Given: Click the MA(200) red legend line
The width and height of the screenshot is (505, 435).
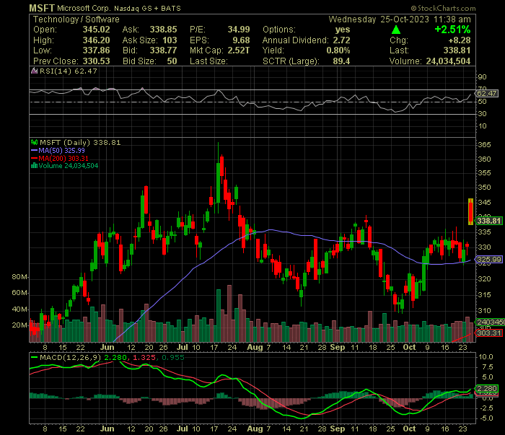Looking at the screenshot, I should pyautogui.click(x=34, y=159).
